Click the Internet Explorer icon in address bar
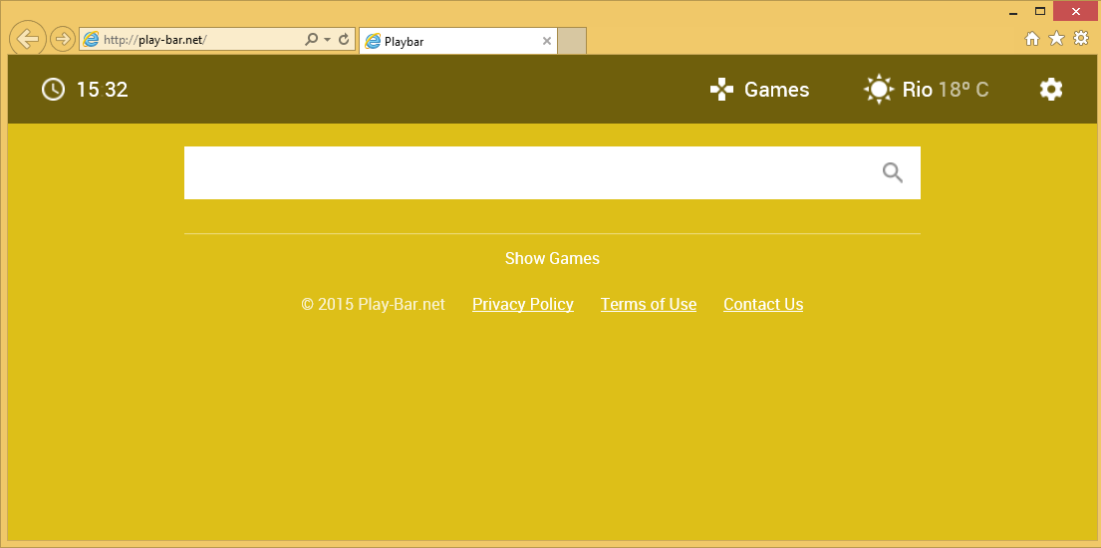Screen dimensions: 1101x548 tap(91, 40)
